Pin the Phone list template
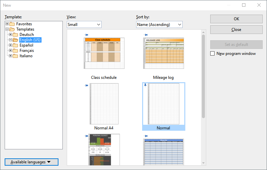 click(145, 136)
